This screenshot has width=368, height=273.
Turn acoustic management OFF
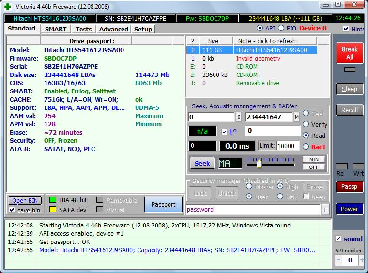[314, 167]
